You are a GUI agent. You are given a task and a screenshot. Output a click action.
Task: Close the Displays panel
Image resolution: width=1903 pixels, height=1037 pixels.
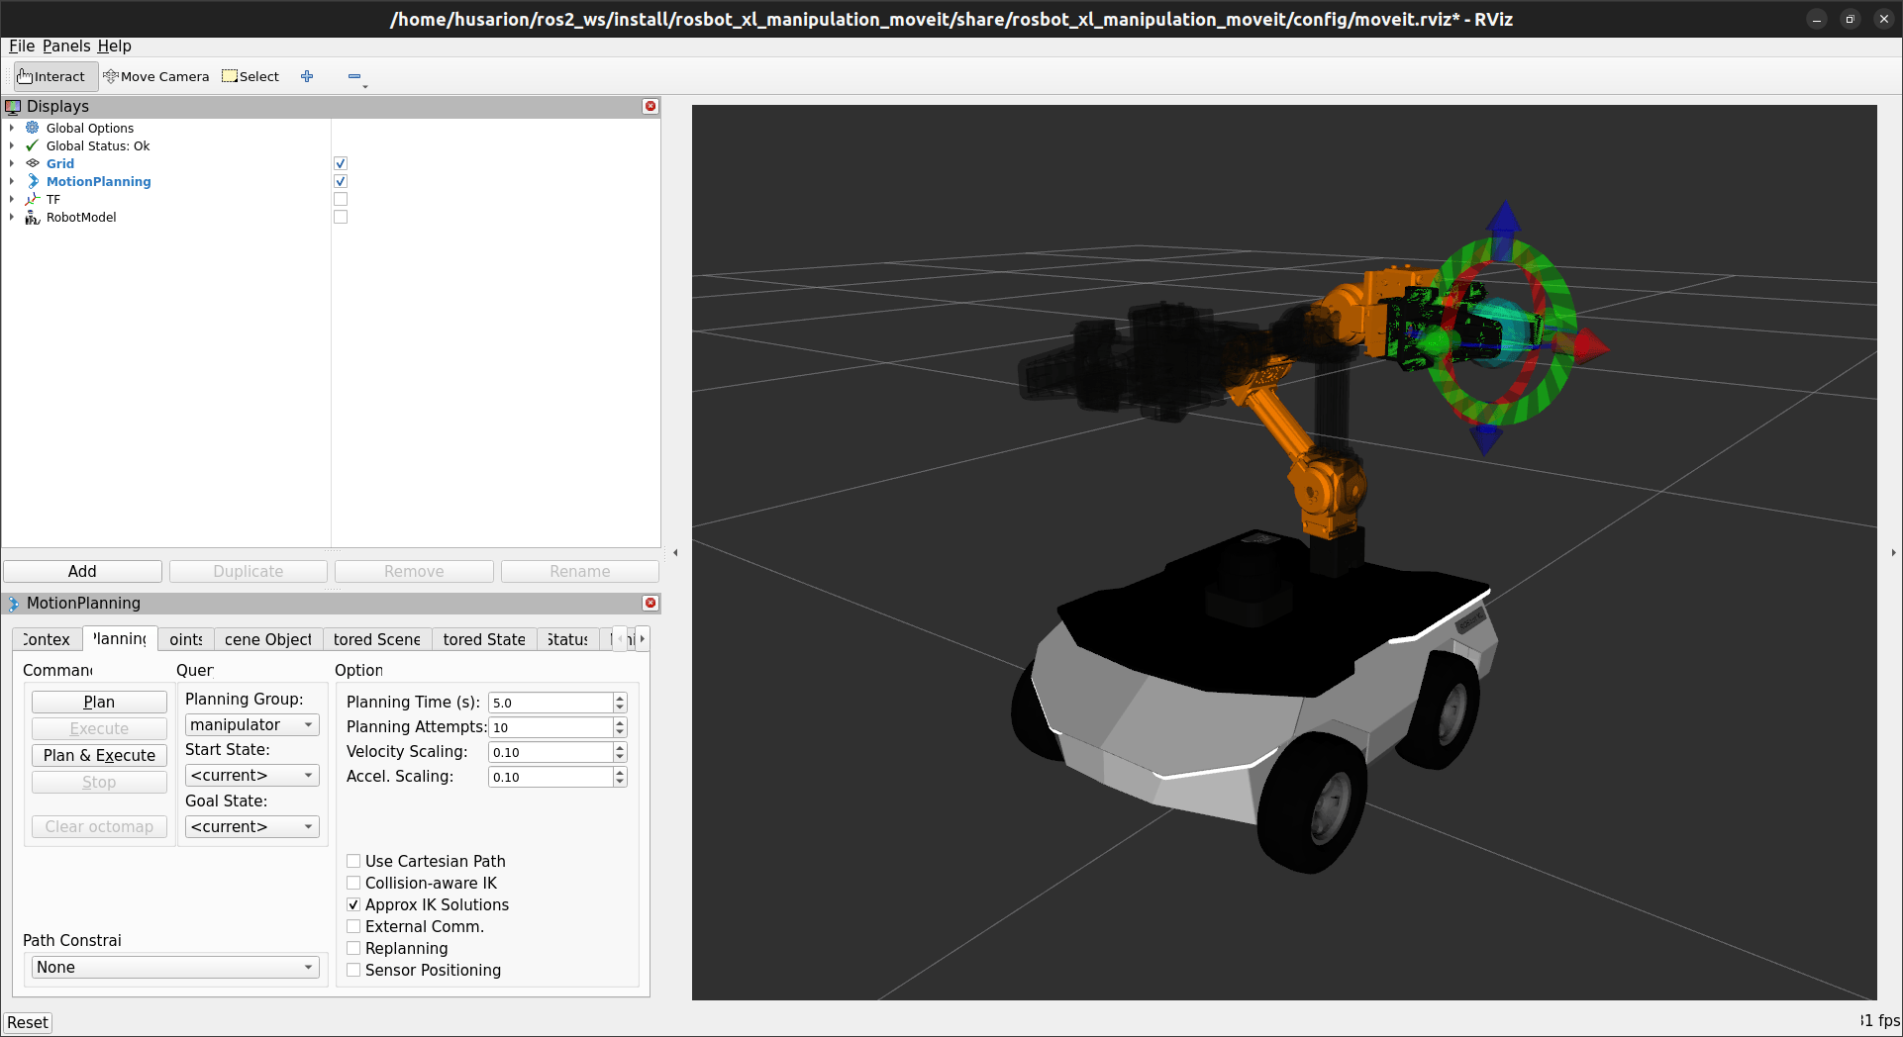point(651,106)
